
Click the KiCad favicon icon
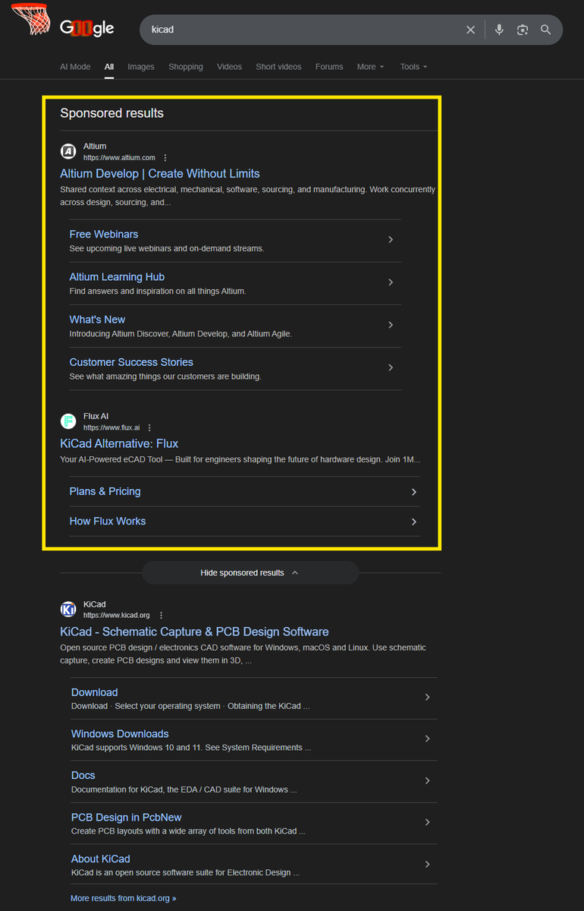pos(68,610)
